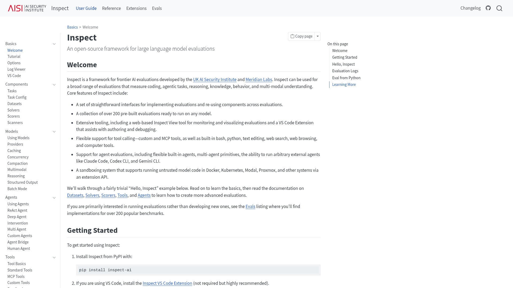Collapse the Basics sidebar section
This screenshot has width=513, height=288.
[54, 44]
